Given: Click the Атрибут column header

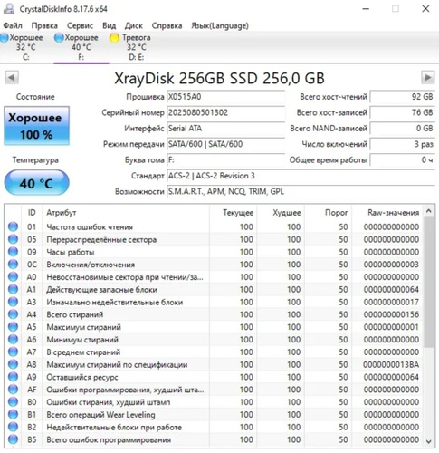Looking at the screenshot, I should (x=126, y=213).
